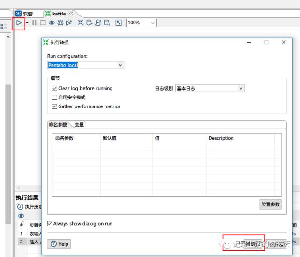Click the eye icon in the results toolbar
Screen dimensions: 300x257
point(21,216)
